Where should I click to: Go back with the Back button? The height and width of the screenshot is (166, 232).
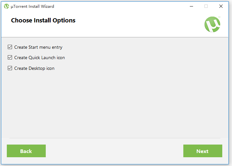click(x=26, y=151)
